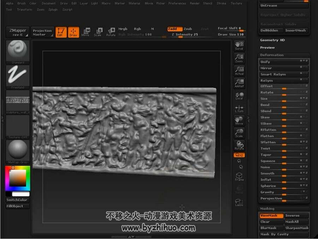The height and width of the screenshot is (239, 318).
Task: Select the Rotate transform tool in top shelf
Action: (x=111, y=32)
